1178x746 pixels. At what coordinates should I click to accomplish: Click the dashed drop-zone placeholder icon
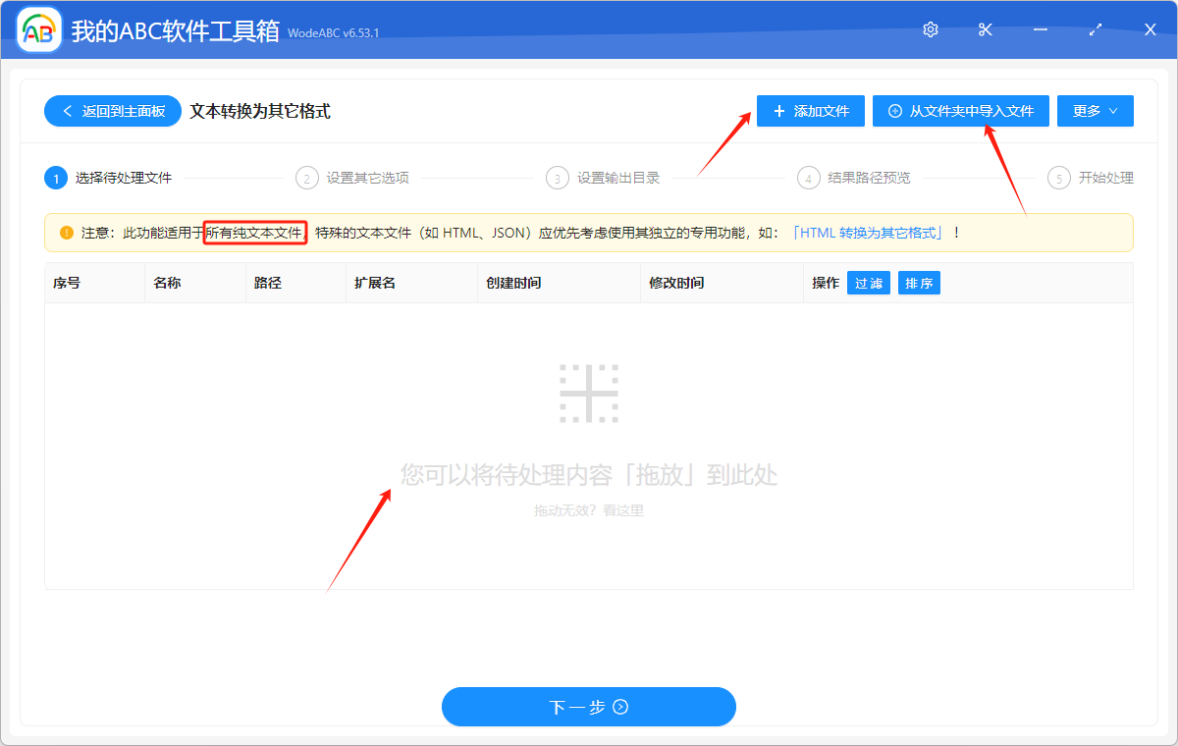(588, 393)
